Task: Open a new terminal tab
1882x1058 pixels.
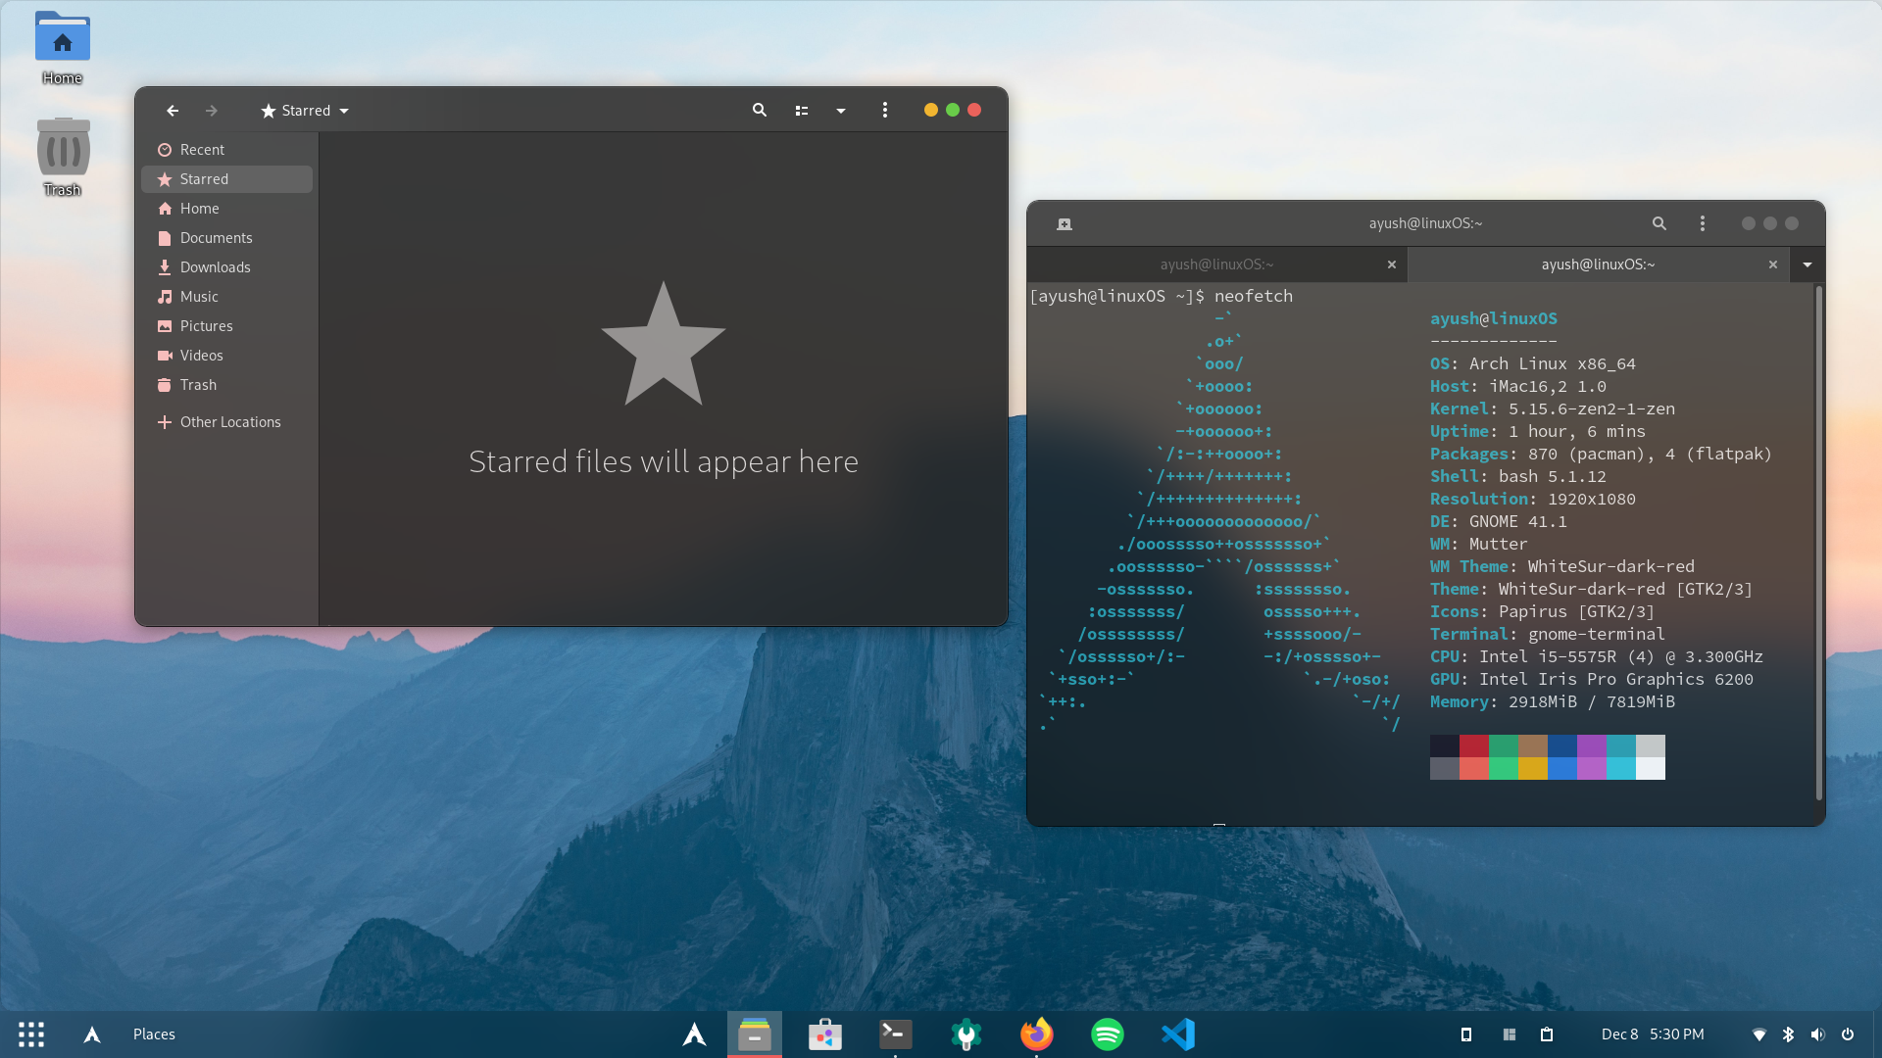Action: click(x=1065, y=223)
